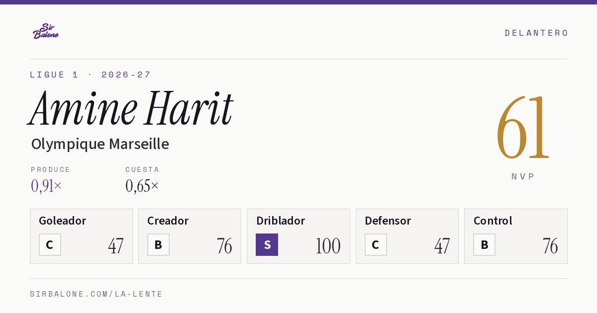Select the Defensor stat card title
The image size is (597, 313).
click(388, 221)
